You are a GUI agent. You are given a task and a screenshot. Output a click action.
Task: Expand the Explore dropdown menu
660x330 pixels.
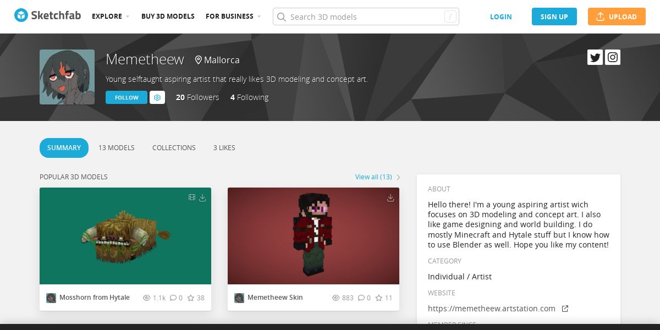tap(111, 16)
